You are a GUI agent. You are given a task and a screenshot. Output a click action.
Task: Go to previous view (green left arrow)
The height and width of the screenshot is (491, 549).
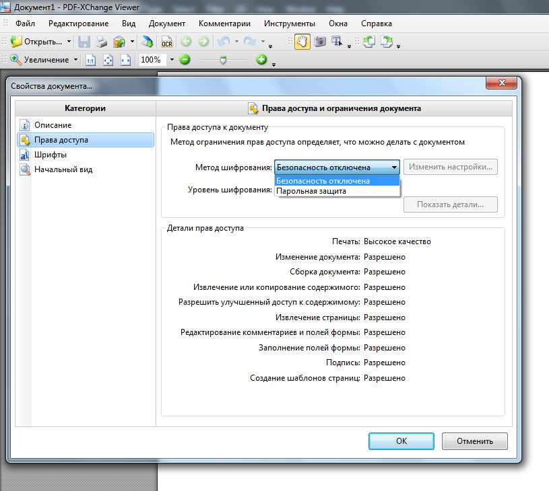(186, 42)
